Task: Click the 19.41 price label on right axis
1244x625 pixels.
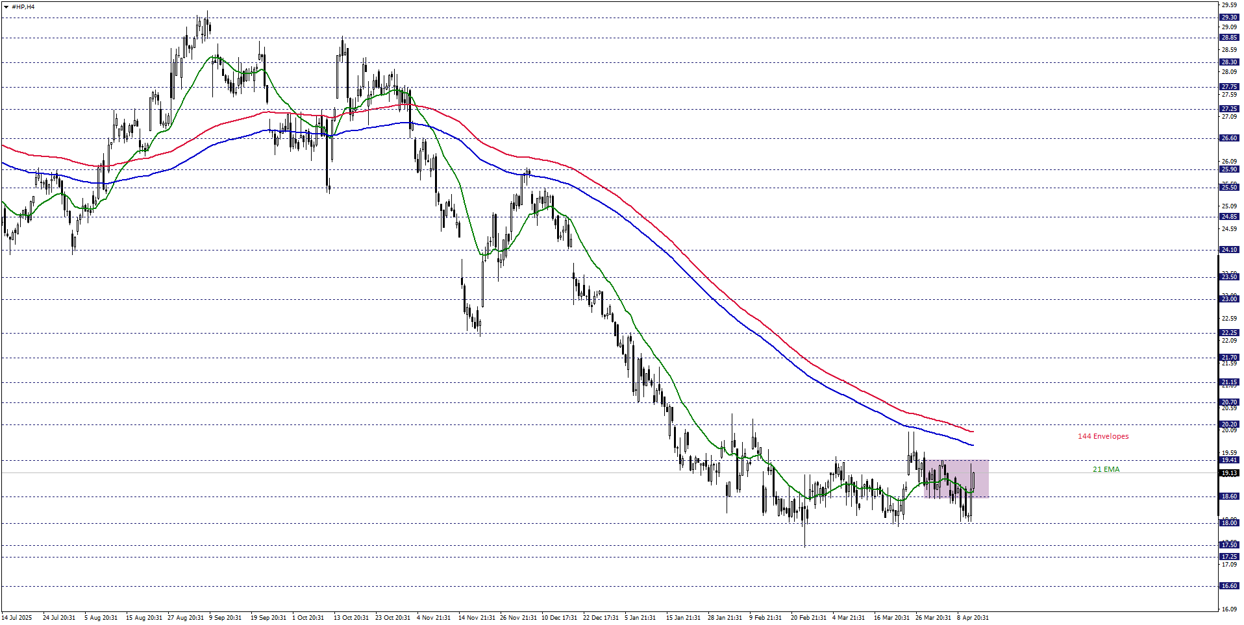Action: point(1229,460)
